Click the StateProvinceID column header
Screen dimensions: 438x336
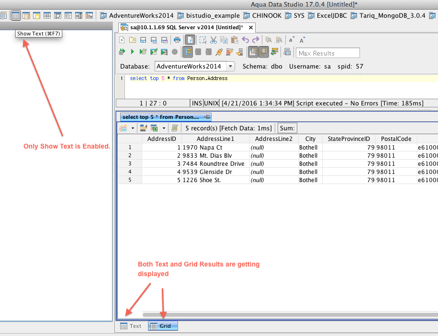point(348,139)
